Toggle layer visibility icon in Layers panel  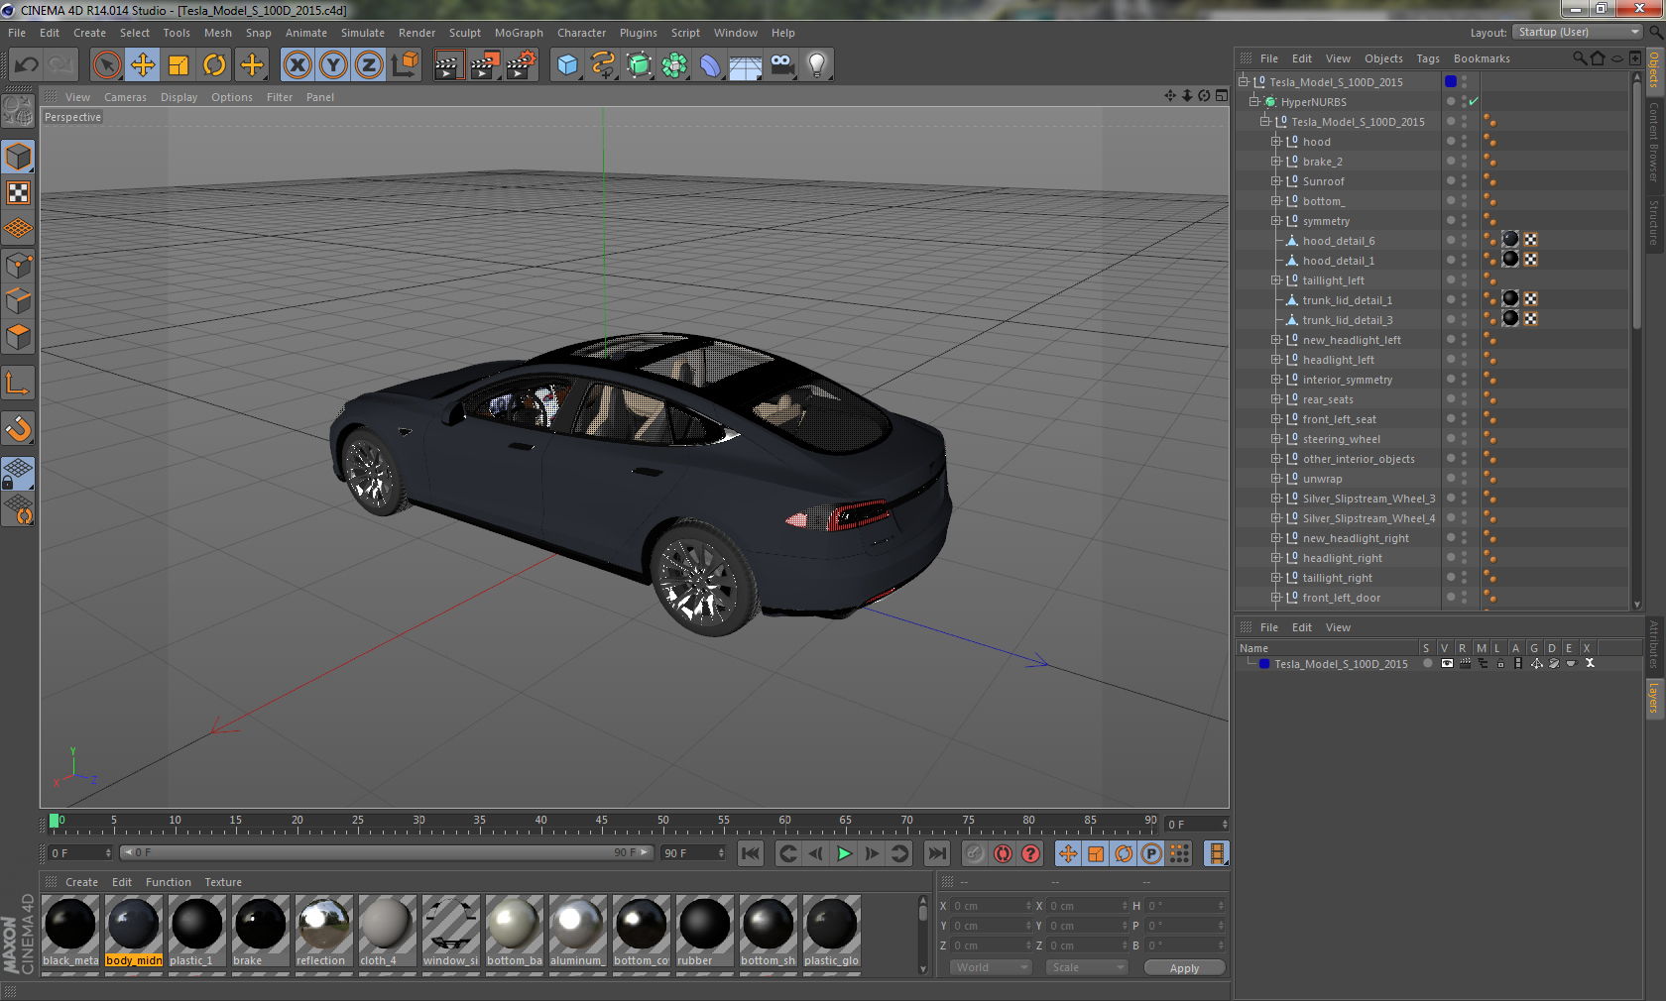(x=1447, y=664)
